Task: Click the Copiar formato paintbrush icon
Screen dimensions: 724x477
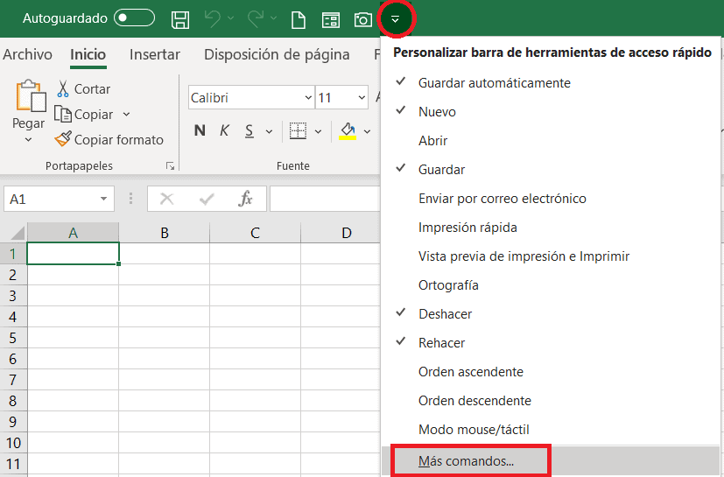Action: pyautogui.click(x=63, y=139)
